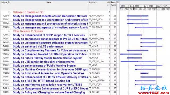
Task: Select the Gantt bar for LTE bandwidth flexibility study
Action: tap(138, 62)
